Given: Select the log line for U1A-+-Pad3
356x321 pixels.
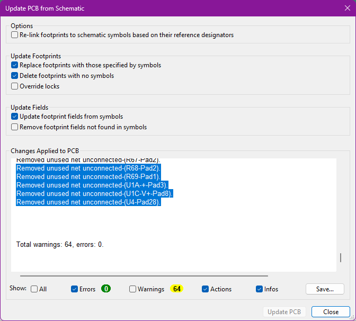Looking at the screenshot, I should point(92,185).
